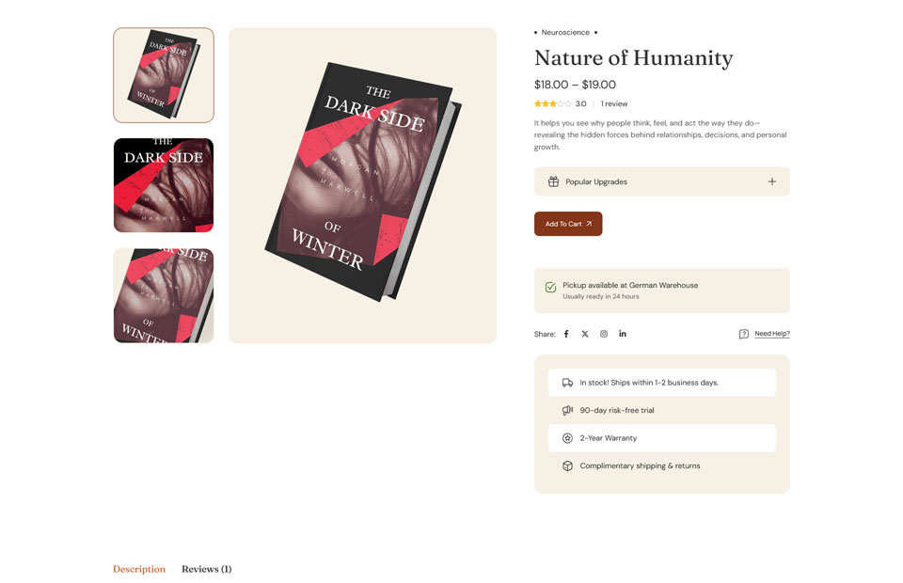903x583 pixels.
Task: Click the box icon for complimentary shipping
Action: (x=567, y=465)
